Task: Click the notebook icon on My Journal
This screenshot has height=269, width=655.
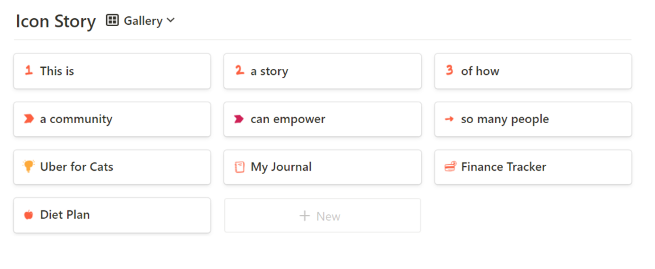Action: coord(239,167)
